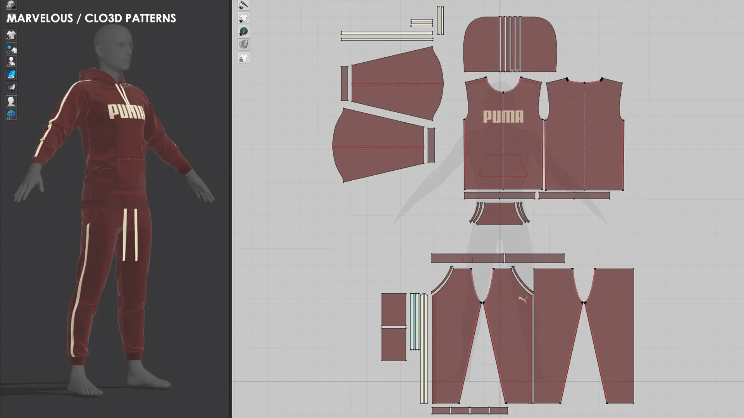Click the lock pattern t-shirt padlock icon
Image resolution: width=744 pixels, height=418 pixels.
click(x=244, y=58)
